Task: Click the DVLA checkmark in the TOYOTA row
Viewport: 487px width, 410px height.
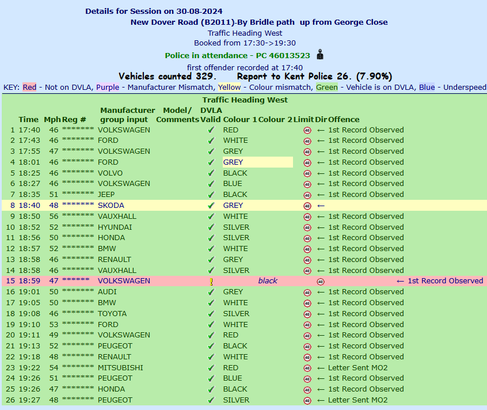Action: click(x=211, y=314)
